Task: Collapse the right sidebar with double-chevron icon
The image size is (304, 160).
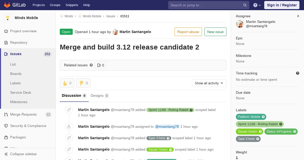Action: (x=298, y=16)
